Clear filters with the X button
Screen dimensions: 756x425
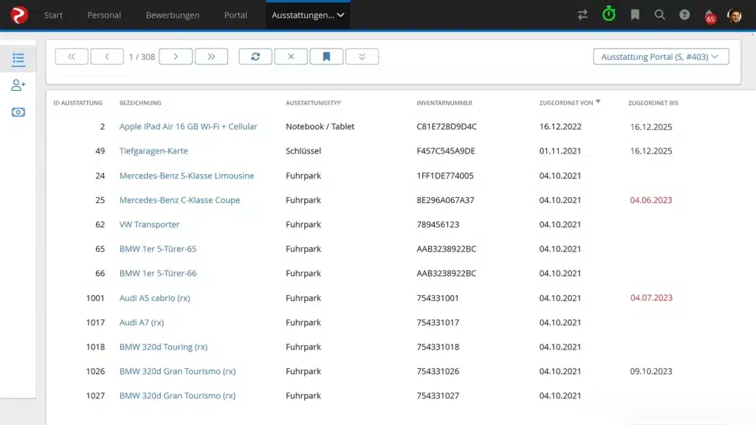point(291,56)
